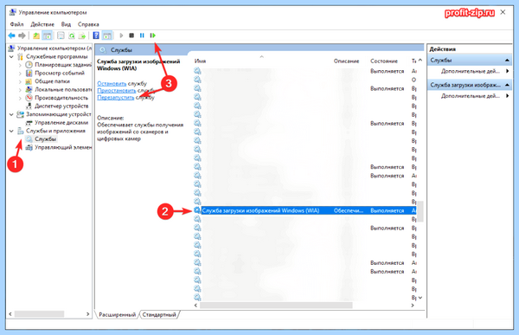Click the Export List toolbar icon
This screenshot has height=335, width=519.
pos(82,35)
